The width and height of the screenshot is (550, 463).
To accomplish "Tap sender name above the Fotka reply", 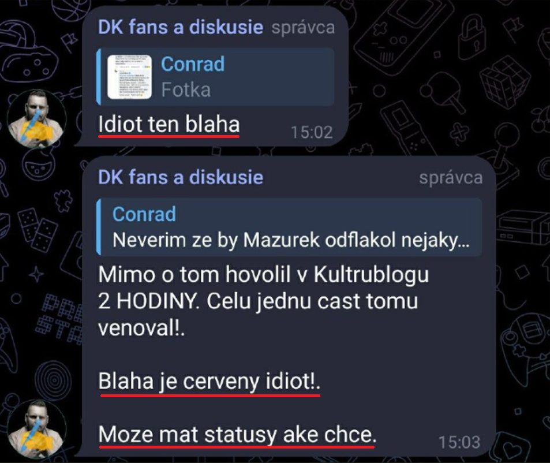I will [180, 27].
